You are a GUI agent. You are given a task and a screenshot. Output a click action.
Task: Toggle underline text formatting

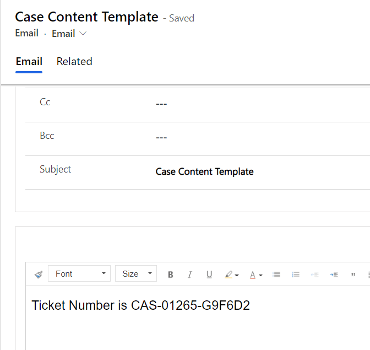click(x=209, y=274)
